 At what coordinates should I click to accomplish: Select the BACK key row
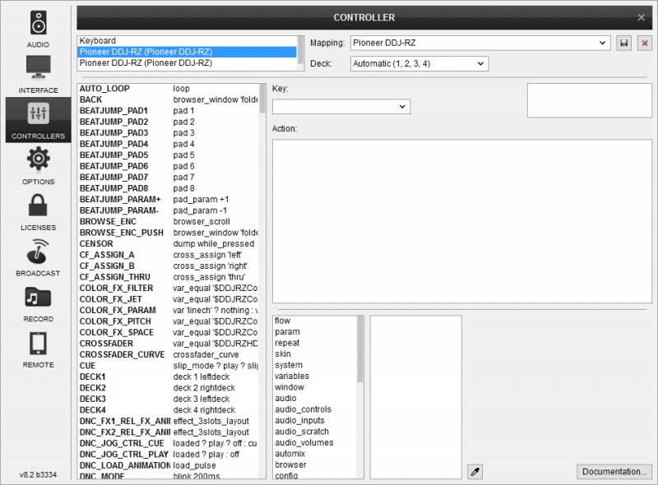[x=169, y=99]
